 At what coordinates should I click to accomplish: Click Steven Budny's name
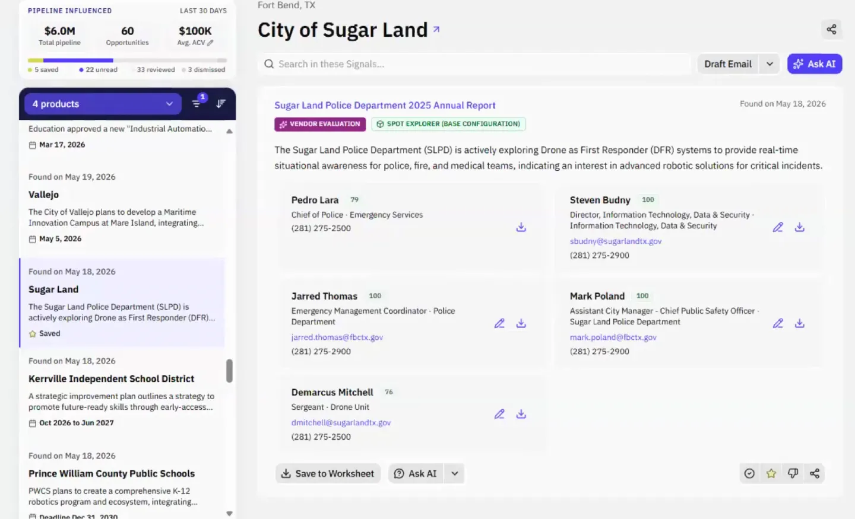coord(600,200)
